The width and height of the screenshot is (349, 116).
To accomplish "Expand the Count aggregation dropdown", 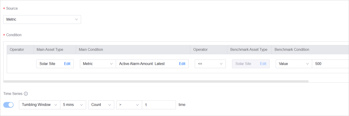I will [x=101, y=105].
